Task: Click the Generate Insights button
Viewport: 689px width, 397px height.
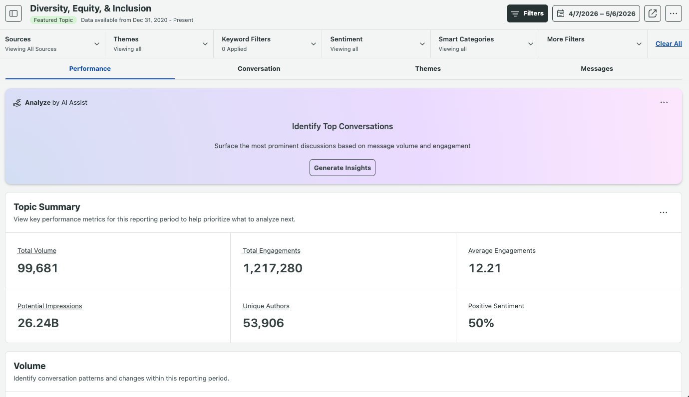Action: (x=343, y=168)
